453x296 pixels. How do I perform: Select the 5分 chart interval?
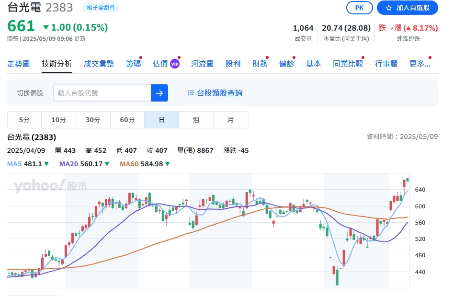tap(24, 120)
